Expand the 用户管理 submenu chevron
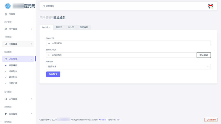The image size is (221, 124). coord(31,29)
